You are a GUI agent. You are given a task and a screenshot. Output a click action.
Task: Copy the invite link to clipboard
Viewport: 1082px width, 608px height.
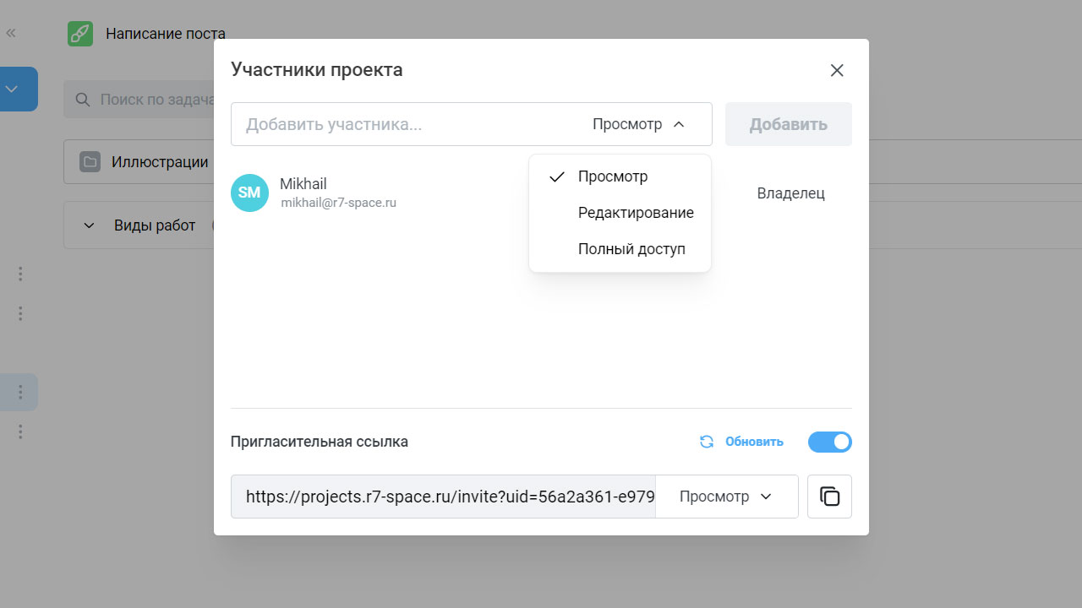pos(830,497)
